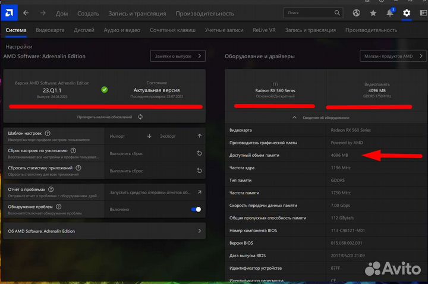This screenshot has width=428, height=284.
Task: Expand Об AMD Software: Adrenalin Edition
Action: coord(105,231)
